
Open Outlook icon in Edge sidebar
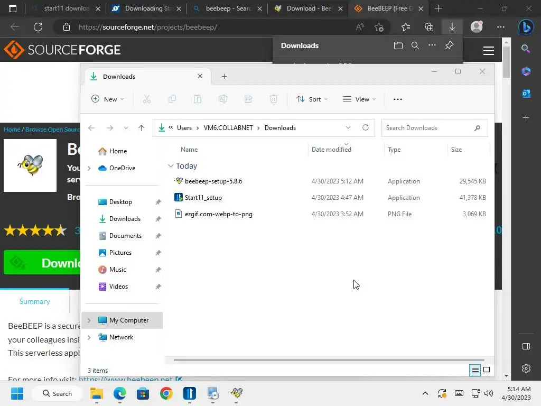click(x=526, y=93)
